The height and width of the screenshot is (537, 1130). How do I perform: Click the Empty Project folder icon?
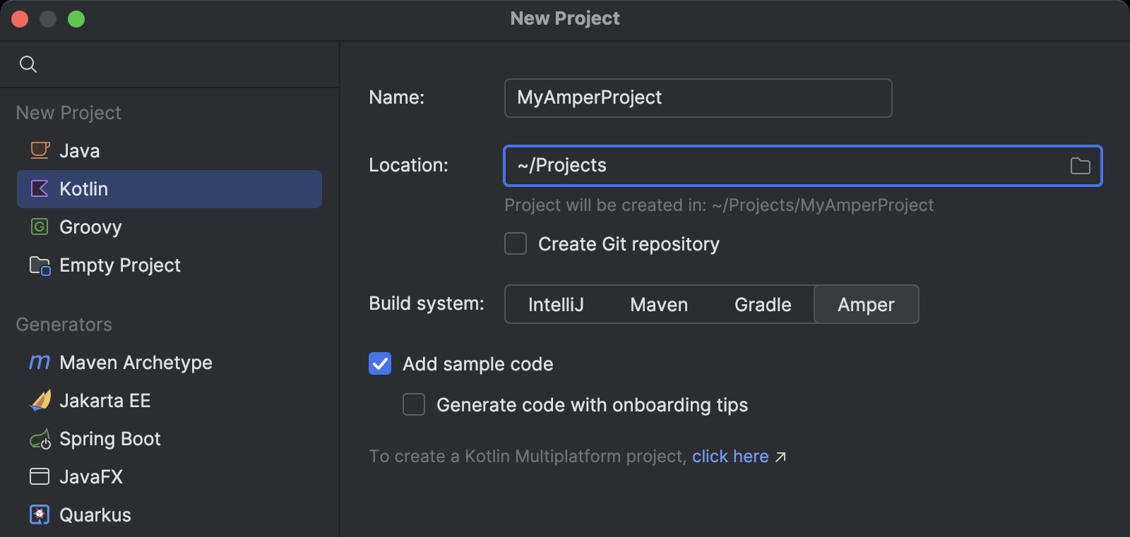coord(40,265)
